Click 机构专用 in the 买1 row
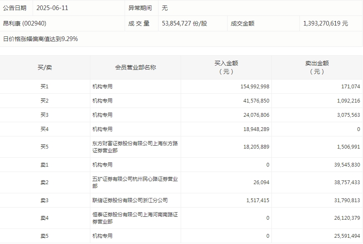This screenshot has width=363, height=244. pyautogui.click(x=102, y=87)
